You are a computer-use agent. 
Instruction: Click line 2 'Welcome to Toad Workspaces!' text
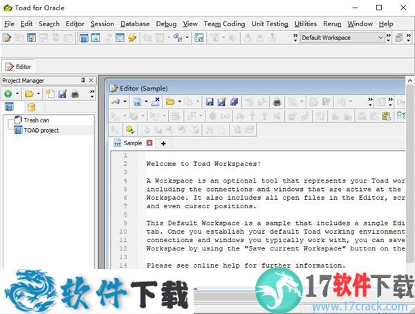[203, 164]
